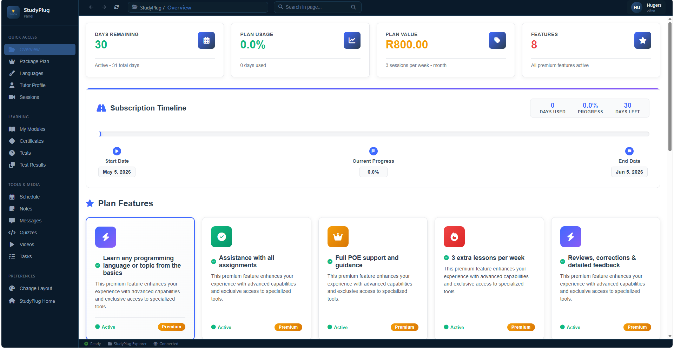Open Languages in sidebar
Viewport: 674px width, 349px height.
[40, 73]
